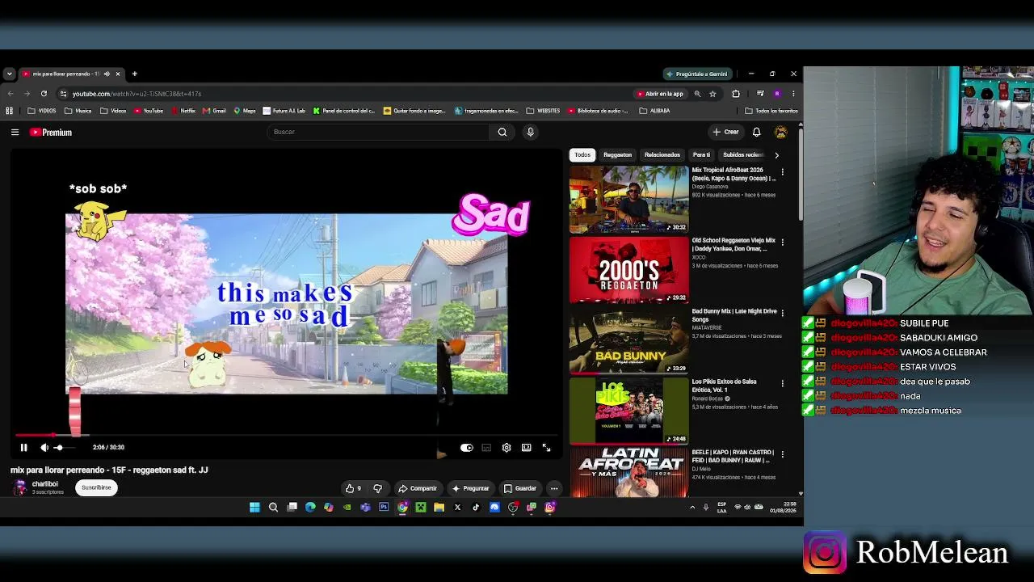Screen dimensions: 1034x582
Task: Open the player settings gear
Action: (506, 447)
